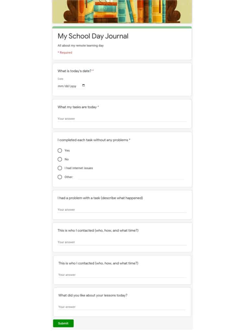This screenshot has width=249, height=333.
Task: Select the Other radio button
Action: (60, 177)
